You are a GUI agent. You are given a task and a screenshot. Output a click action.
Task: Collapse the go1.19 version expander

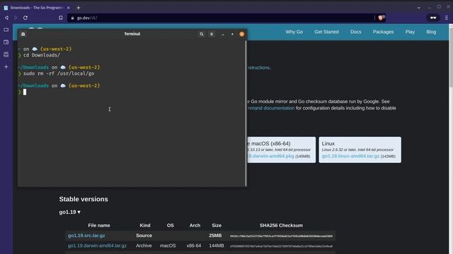(69, 212)
